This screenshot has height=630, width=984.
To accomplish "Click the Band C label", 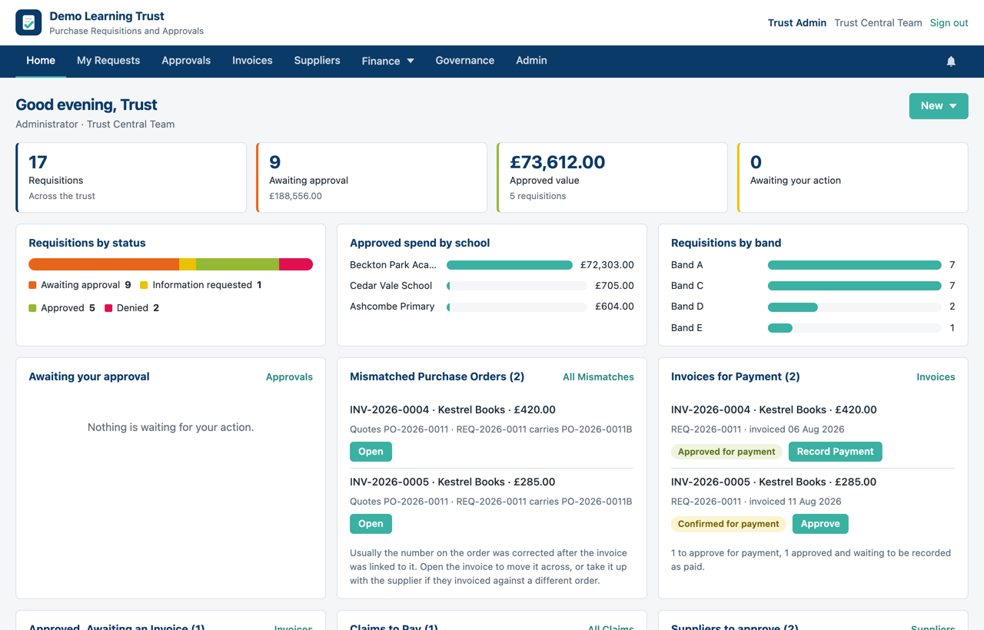I will coord(687,286).
